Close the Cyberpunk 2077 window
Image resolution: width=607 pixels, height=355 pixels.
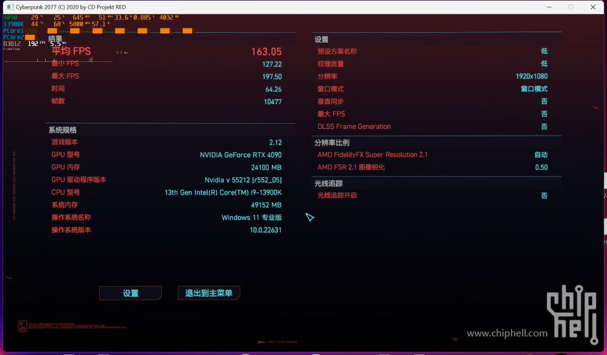(x=593, y=7)
